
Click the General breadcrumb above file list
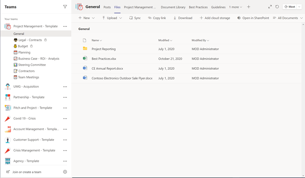[x=84, y=29]
